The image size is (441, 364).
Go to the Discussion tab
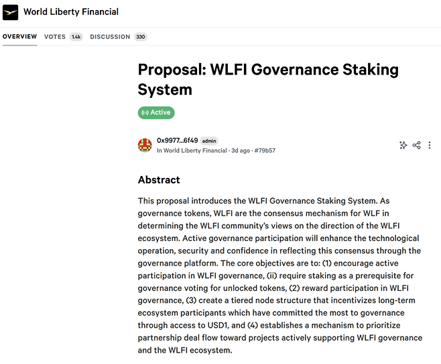click(x=110, y=37)
